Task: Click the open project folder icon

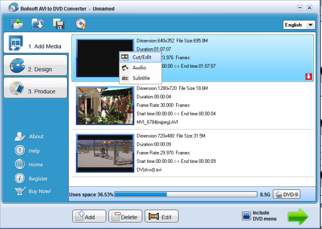Action: pyautogui.click(x=17, y=24)
